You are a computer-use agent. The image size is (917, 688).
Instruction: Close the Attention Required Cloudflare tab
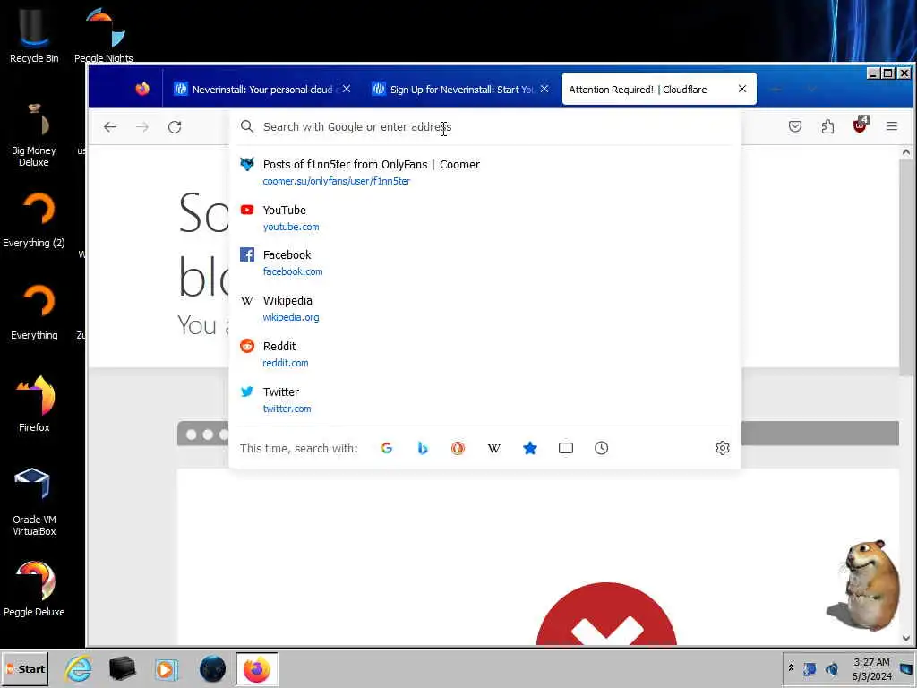742,89
